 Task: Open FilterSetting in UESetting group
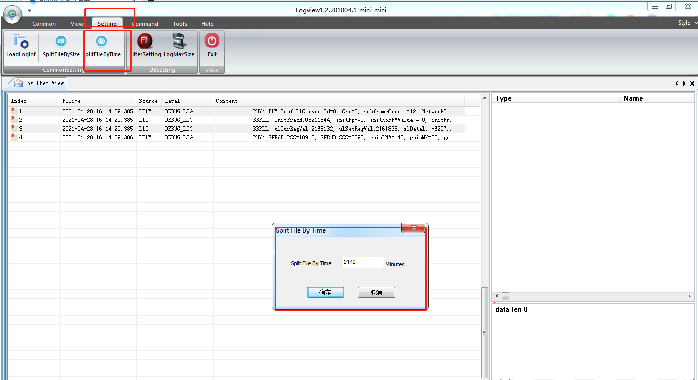145,42
